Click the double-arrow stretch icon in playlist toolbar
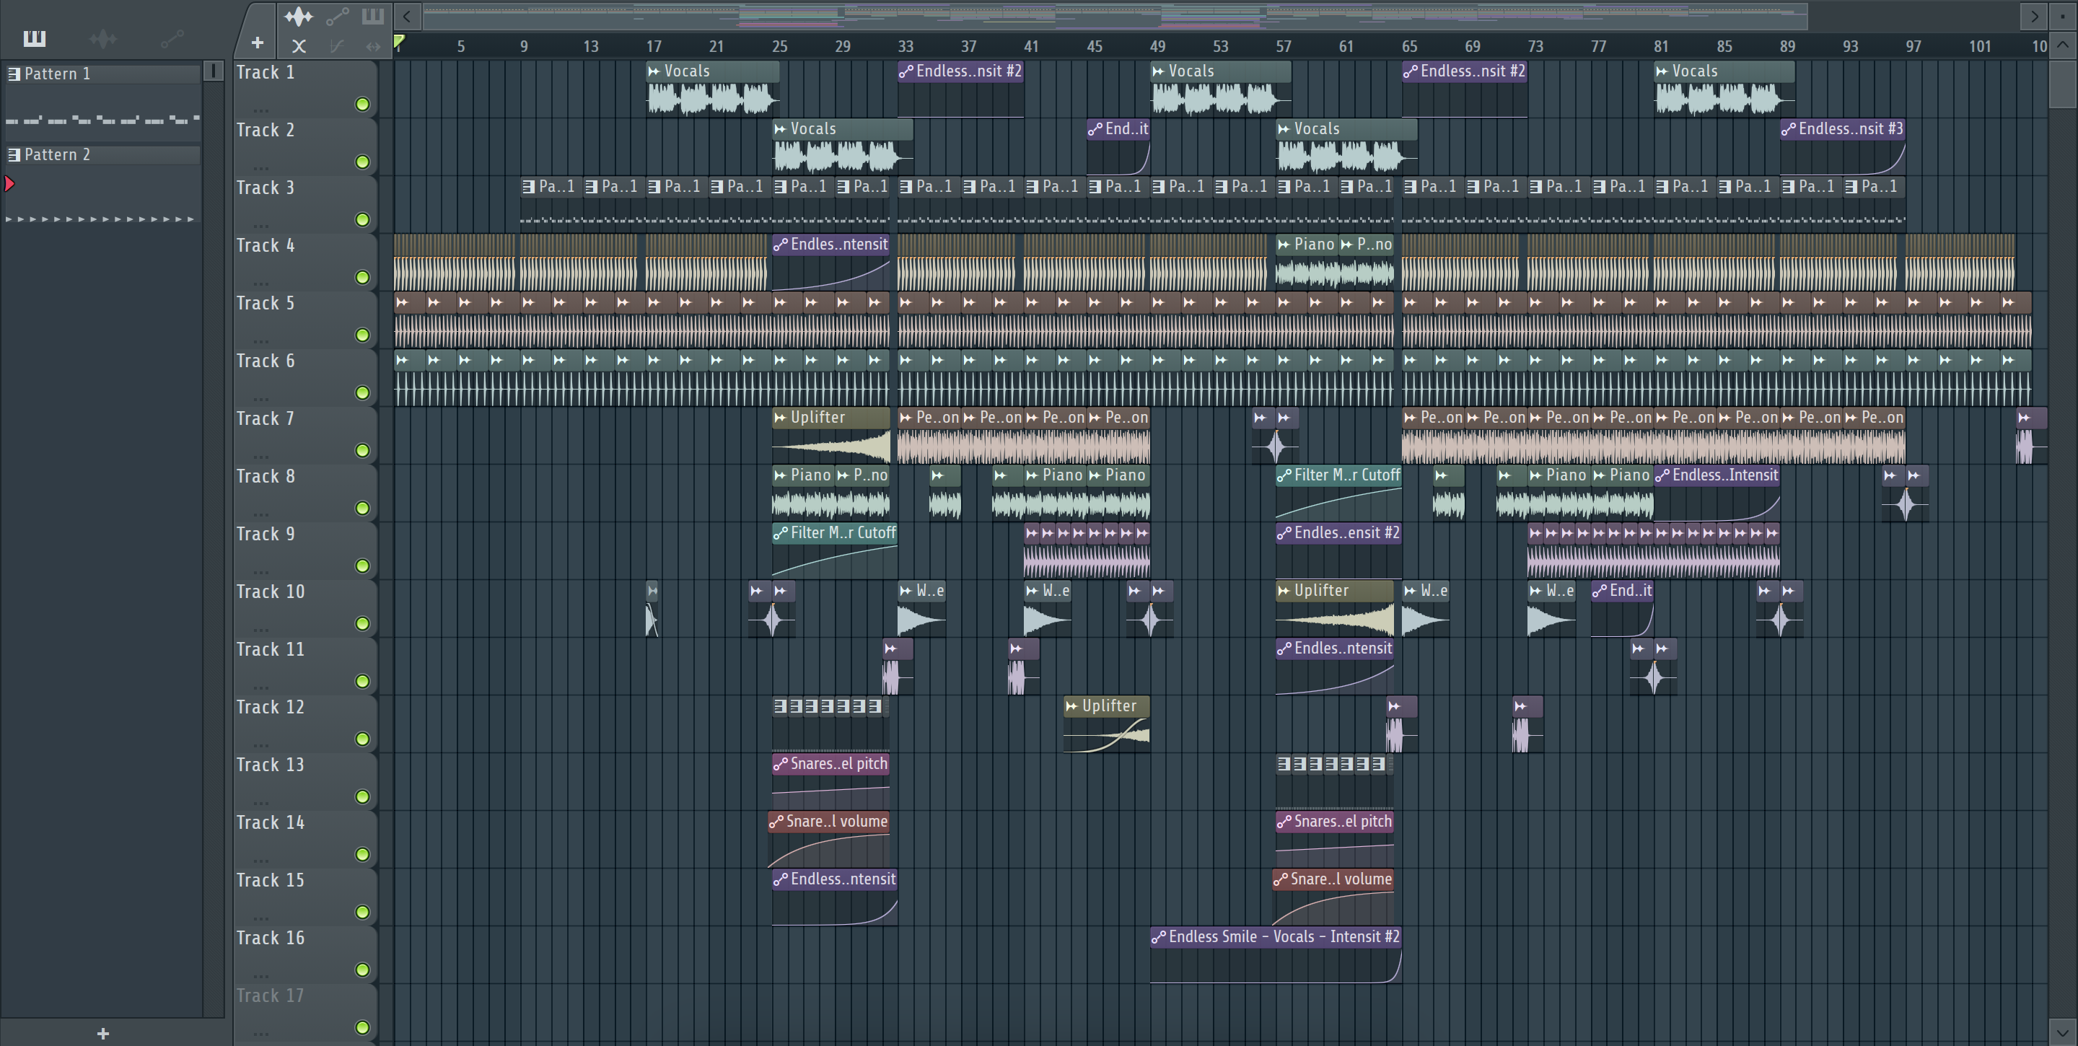 pos(373,46)
